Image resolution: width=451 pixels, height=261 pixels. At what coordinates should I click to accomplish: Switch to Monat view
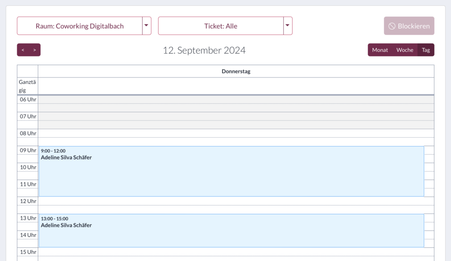380,50
